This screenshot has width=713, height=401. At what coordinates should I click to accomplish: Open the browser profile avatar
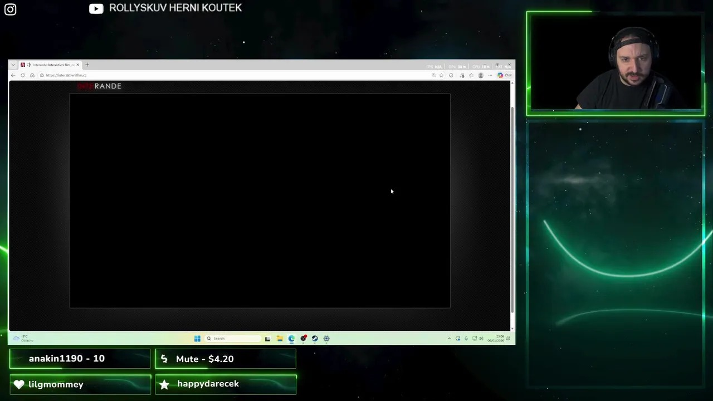click(x=481, y=75)
